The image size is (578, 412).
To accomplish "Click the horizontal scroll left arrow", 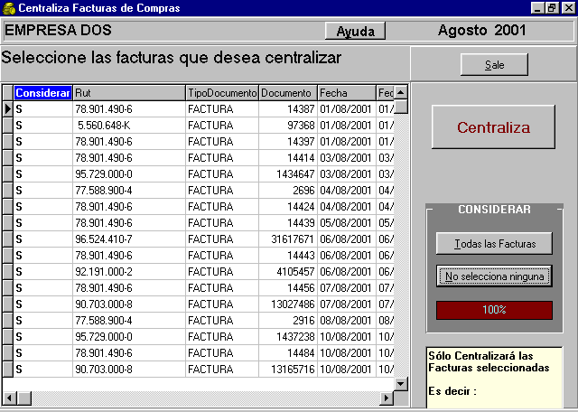I will click(9, 398).
